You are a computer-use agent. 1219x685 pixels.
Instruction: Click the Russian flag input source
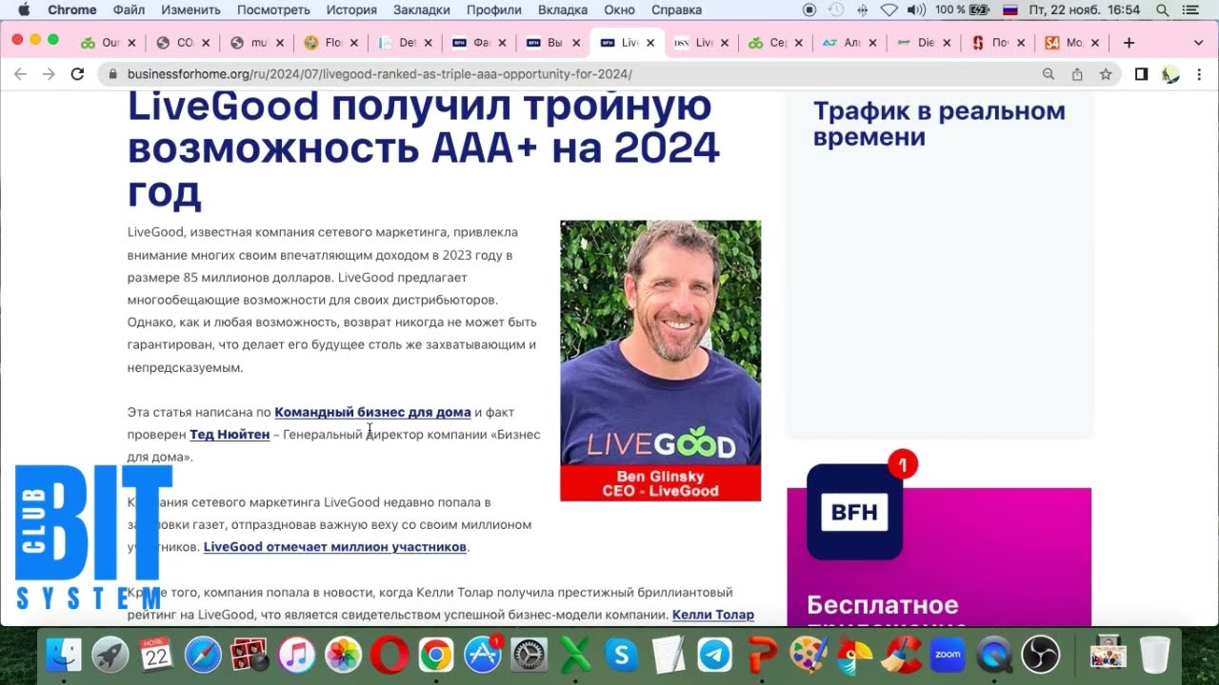(x=1010, y=10)
